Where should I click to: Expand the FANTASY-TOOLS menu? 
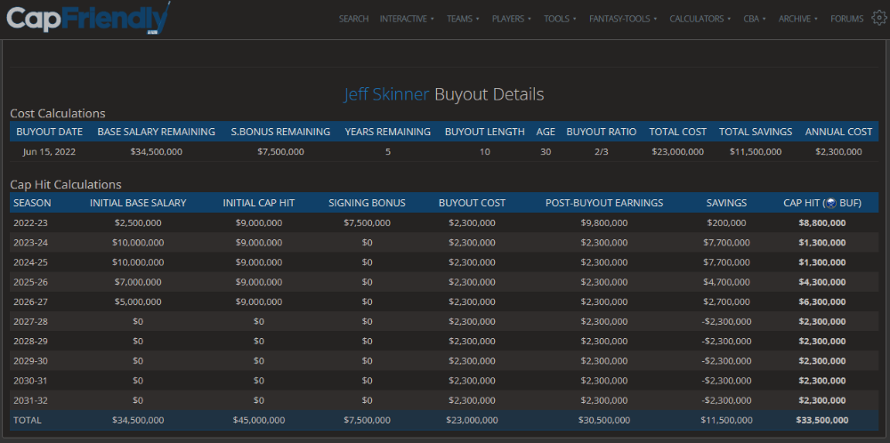coord(623,19)
